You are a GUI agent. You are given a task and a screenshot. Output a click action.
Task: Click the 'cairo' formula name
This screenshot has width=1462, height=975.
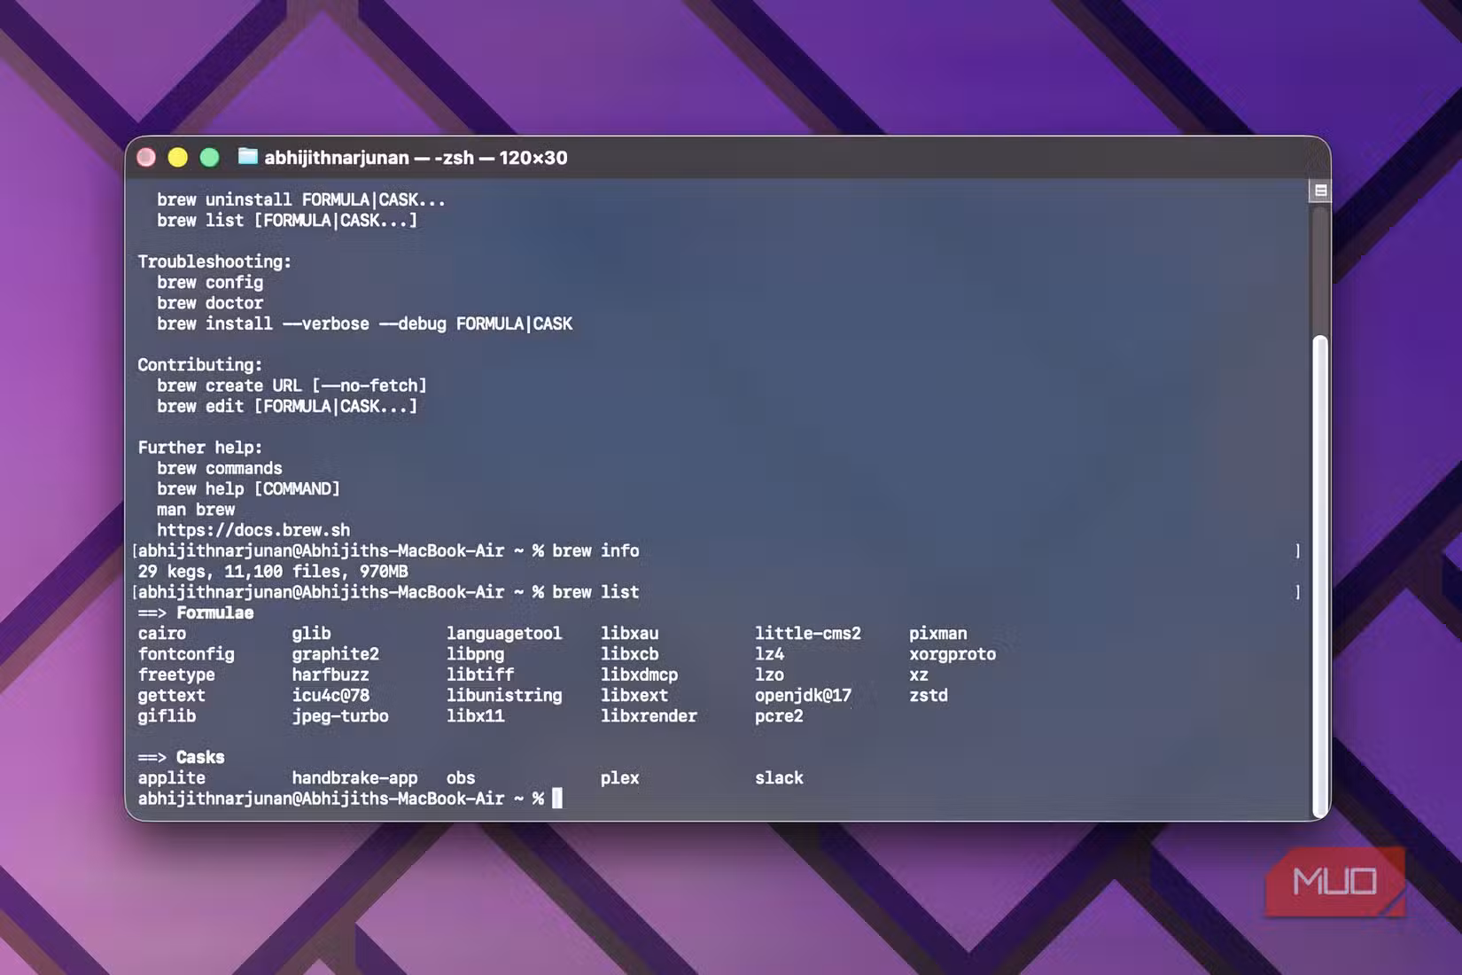click(162, 634)
